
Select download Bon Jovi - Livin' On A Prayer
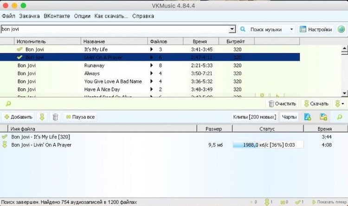(x=41, y=145)
